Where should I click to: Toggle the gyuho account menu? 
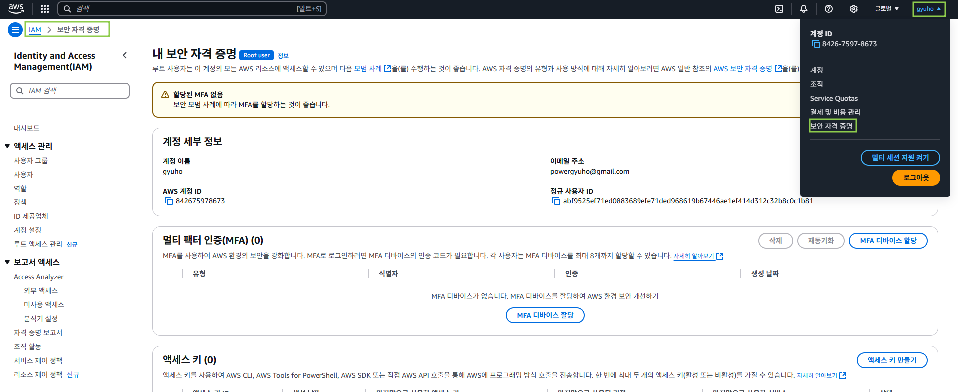929,9
